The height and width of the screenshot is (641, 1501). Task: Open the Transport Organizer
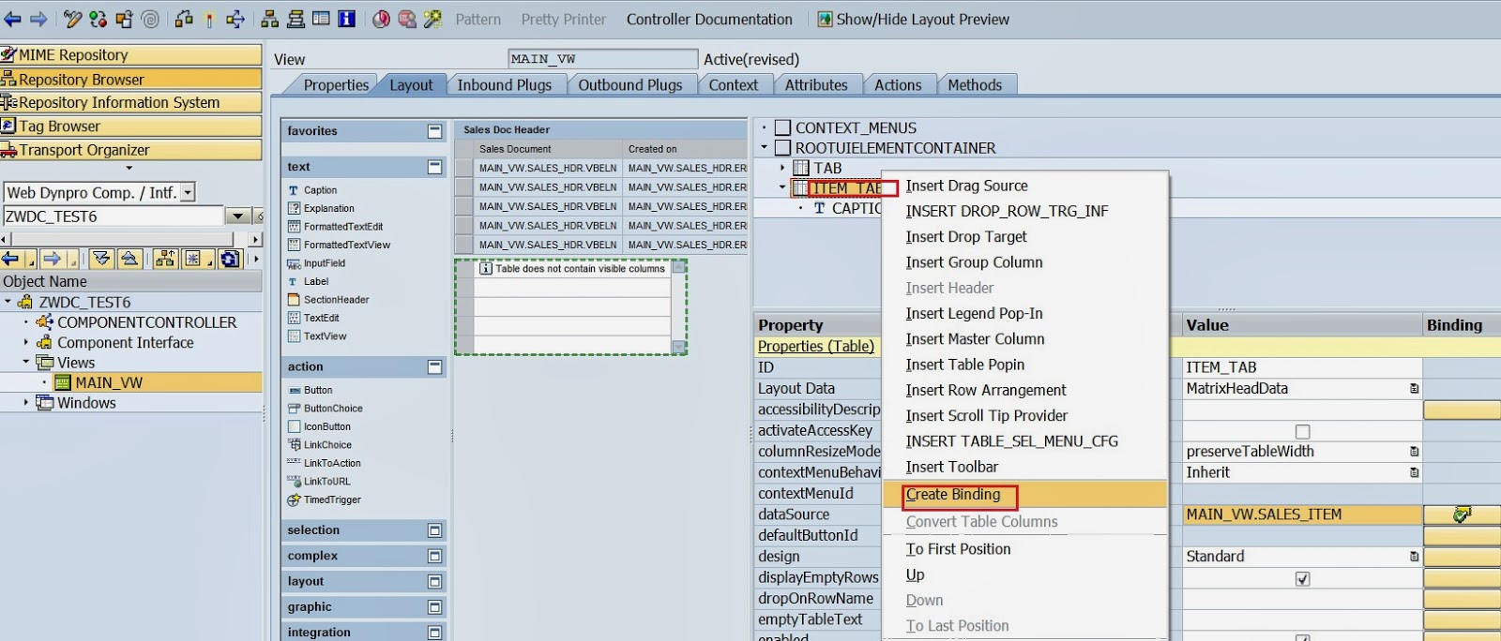pos(130,150)
